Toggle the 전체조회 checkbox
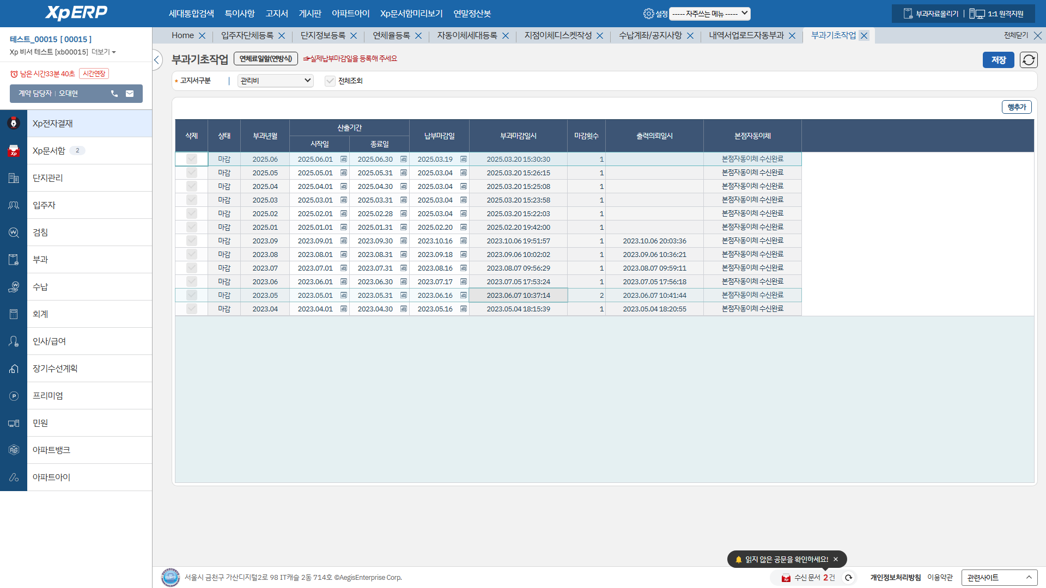Image resolution: width=1046 pixels, height=588 pixels. pyautogui.click(x=330, y=81)
